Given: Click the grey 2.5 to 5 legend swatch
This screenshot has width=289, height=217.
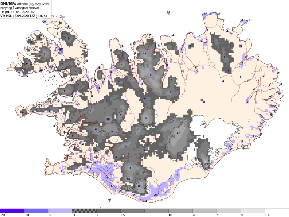Looking at the screenshot, I should coord(133,211).
